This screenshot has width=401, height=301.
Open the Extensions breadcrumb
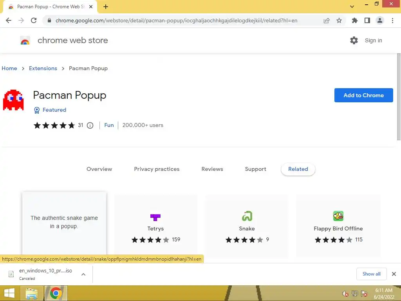[43, 68]
